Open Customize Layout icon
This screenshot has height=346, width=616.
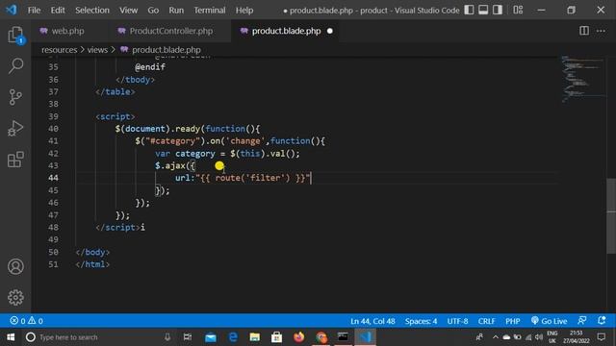point(518,10)
